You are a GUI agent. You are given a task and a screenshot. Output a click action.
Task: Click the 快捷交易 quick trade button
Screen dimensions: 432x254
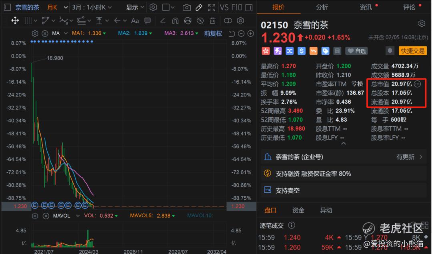[413, 51]
